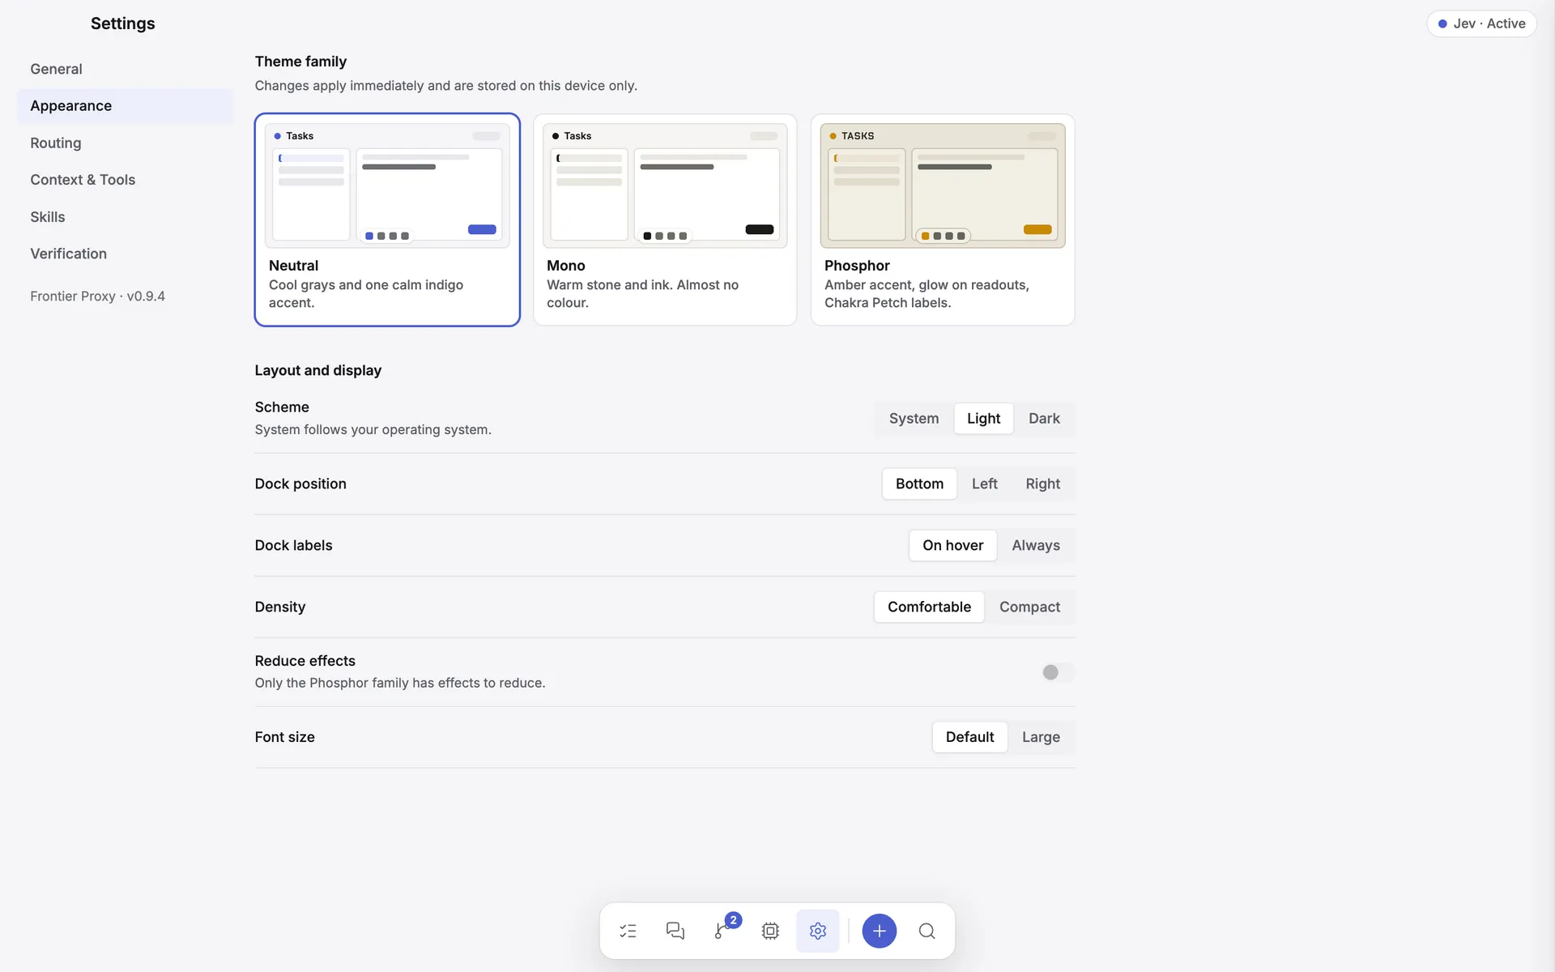This screenshot has width=1555, height=972.
Task: Click 'Only the Phosphor family has effects' note
Action: (399, 683)
